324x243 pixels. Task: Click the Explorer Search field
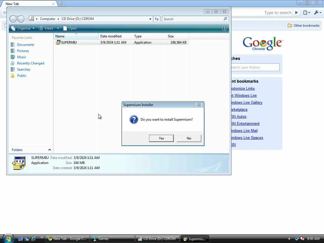point(193,19)
